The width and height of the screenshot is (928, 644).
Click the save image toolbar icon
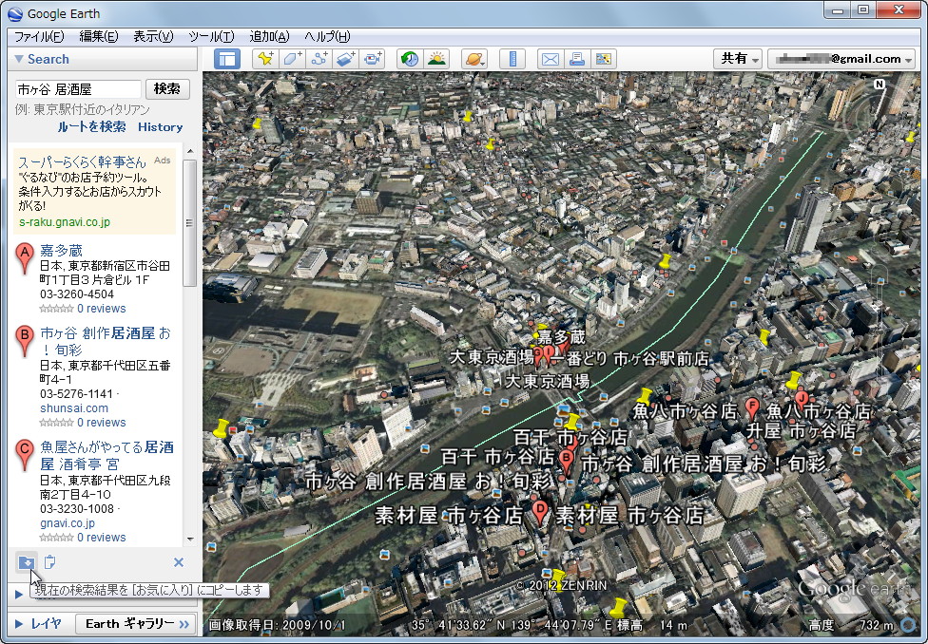(x=604, y=59)
